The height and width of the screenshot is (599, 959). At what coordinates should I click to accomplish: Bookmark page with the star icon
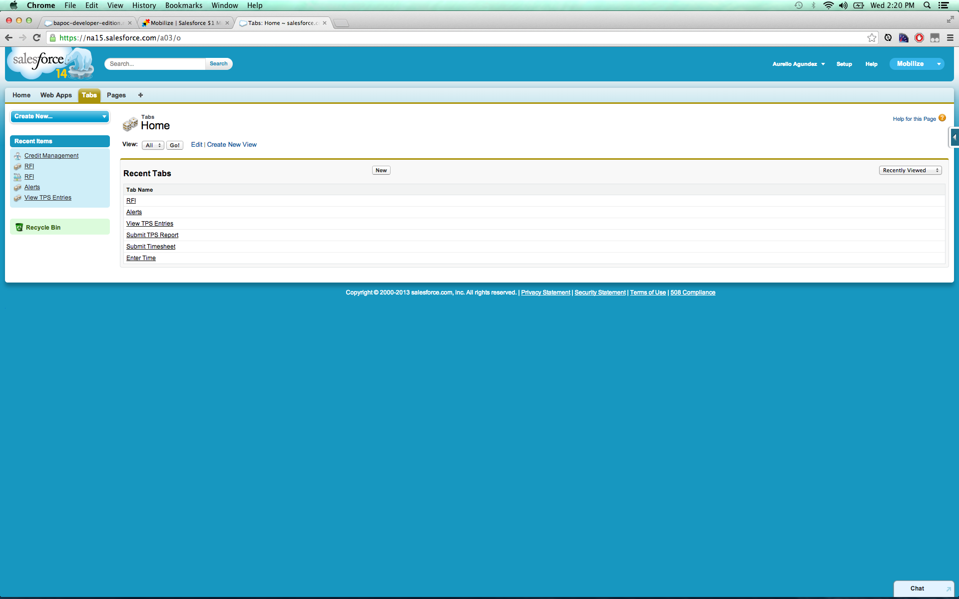point(872,38)
